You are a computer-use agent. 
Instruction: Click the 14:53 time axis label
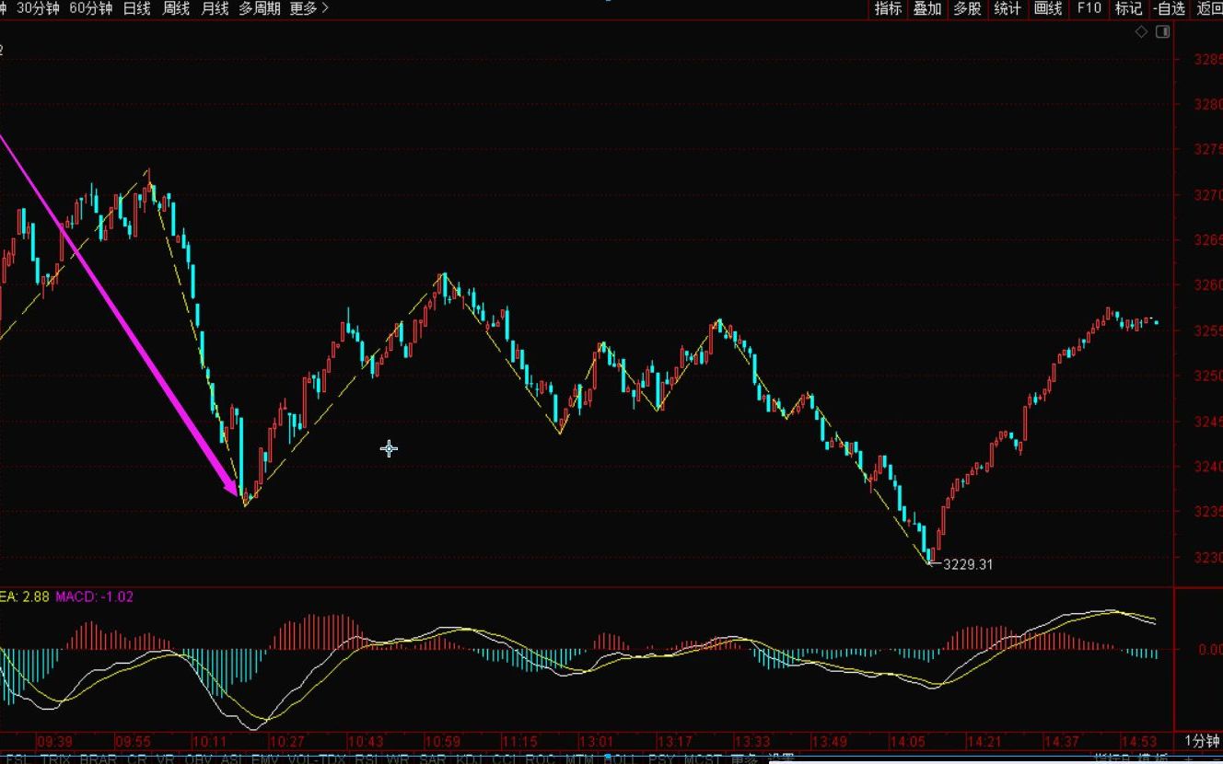coord(1139,741)
